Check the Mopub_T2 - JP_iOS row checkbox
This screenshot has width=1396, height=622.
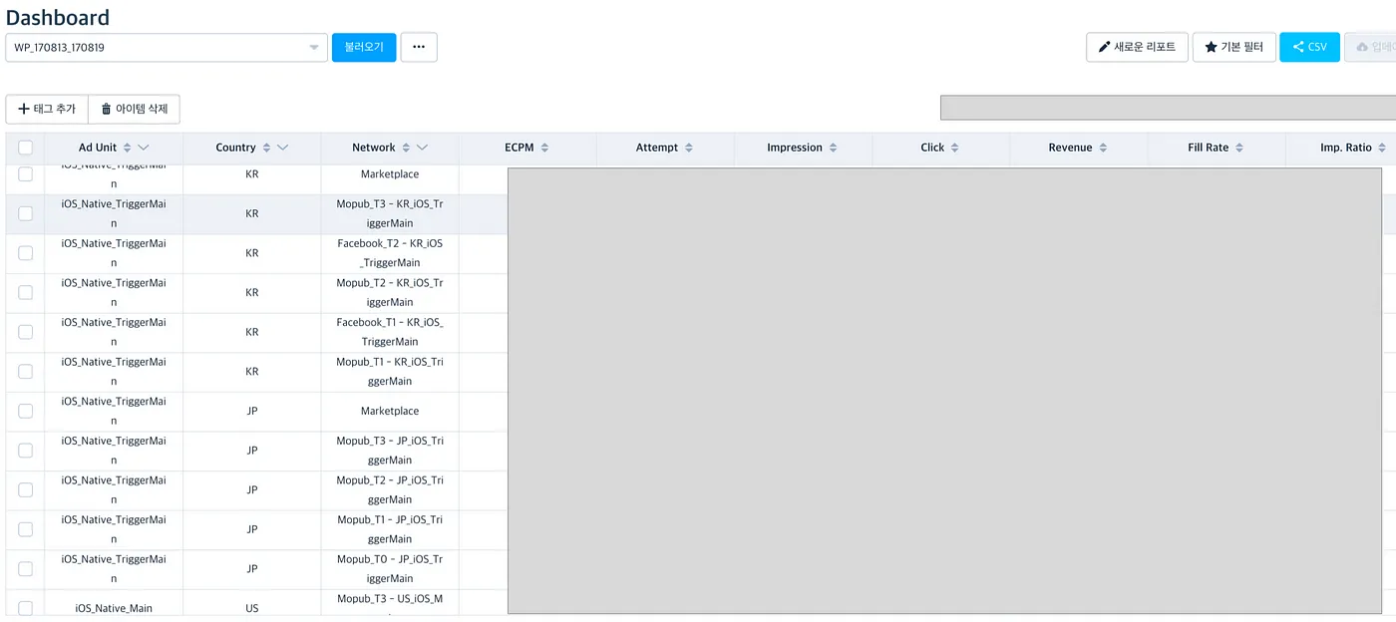point(25,490)
